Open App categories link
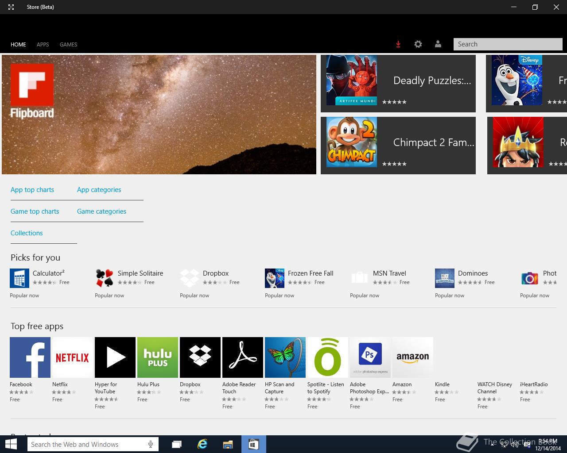The image size is (567, 453). [x=99, y=190]
